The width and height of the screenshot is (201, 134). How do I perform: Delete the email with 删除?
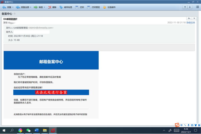tap(52, 7)
